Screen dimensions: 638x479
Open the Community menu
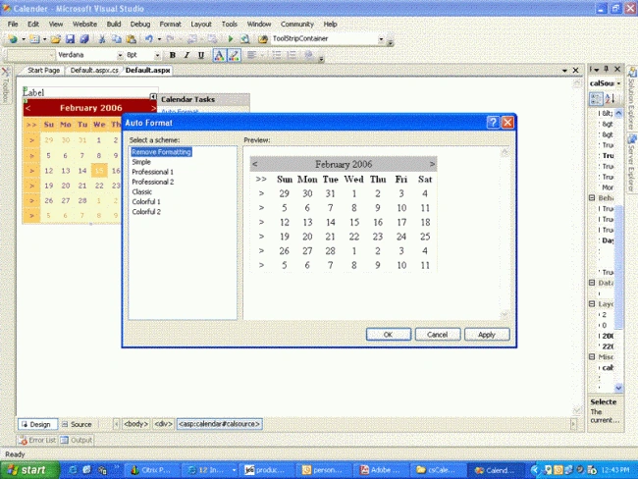297,24
